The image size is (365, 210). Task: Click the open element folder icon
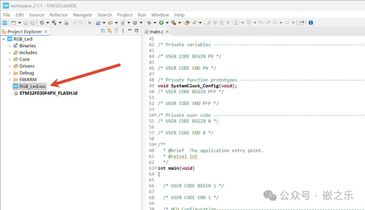187,22
